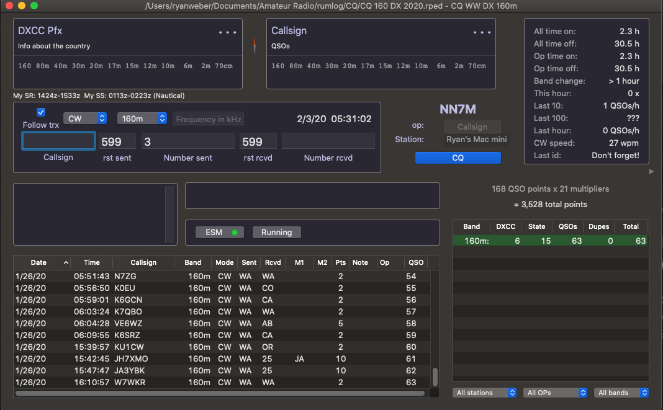Open the Callsign panel ellipsis menu

coord(482,32)
